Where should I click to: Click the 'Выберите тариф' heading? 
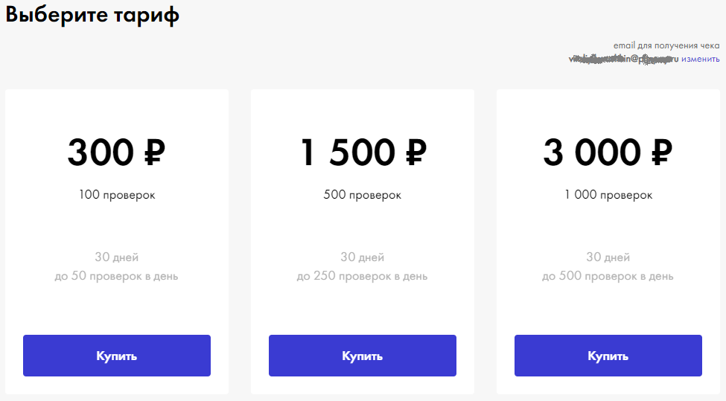point(92,16)
